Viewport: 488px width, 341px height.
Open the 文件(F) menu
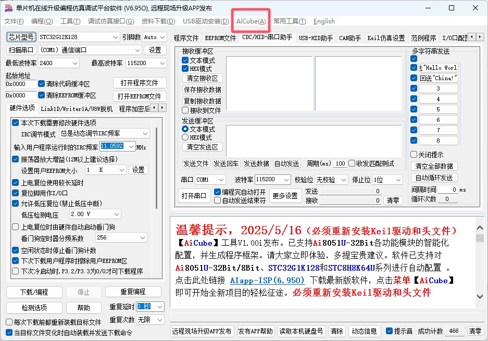[x=14, y=21]
